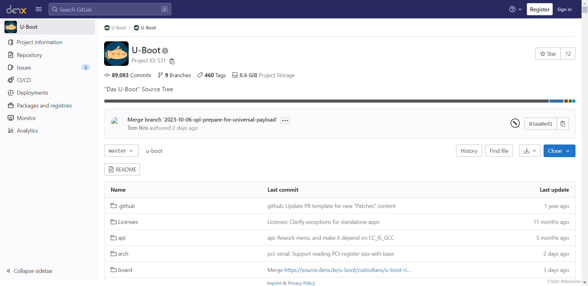The height and width of the screenshot is (286, 588).
Task: Open the latest merge branch commit
Action: (202, 120)
